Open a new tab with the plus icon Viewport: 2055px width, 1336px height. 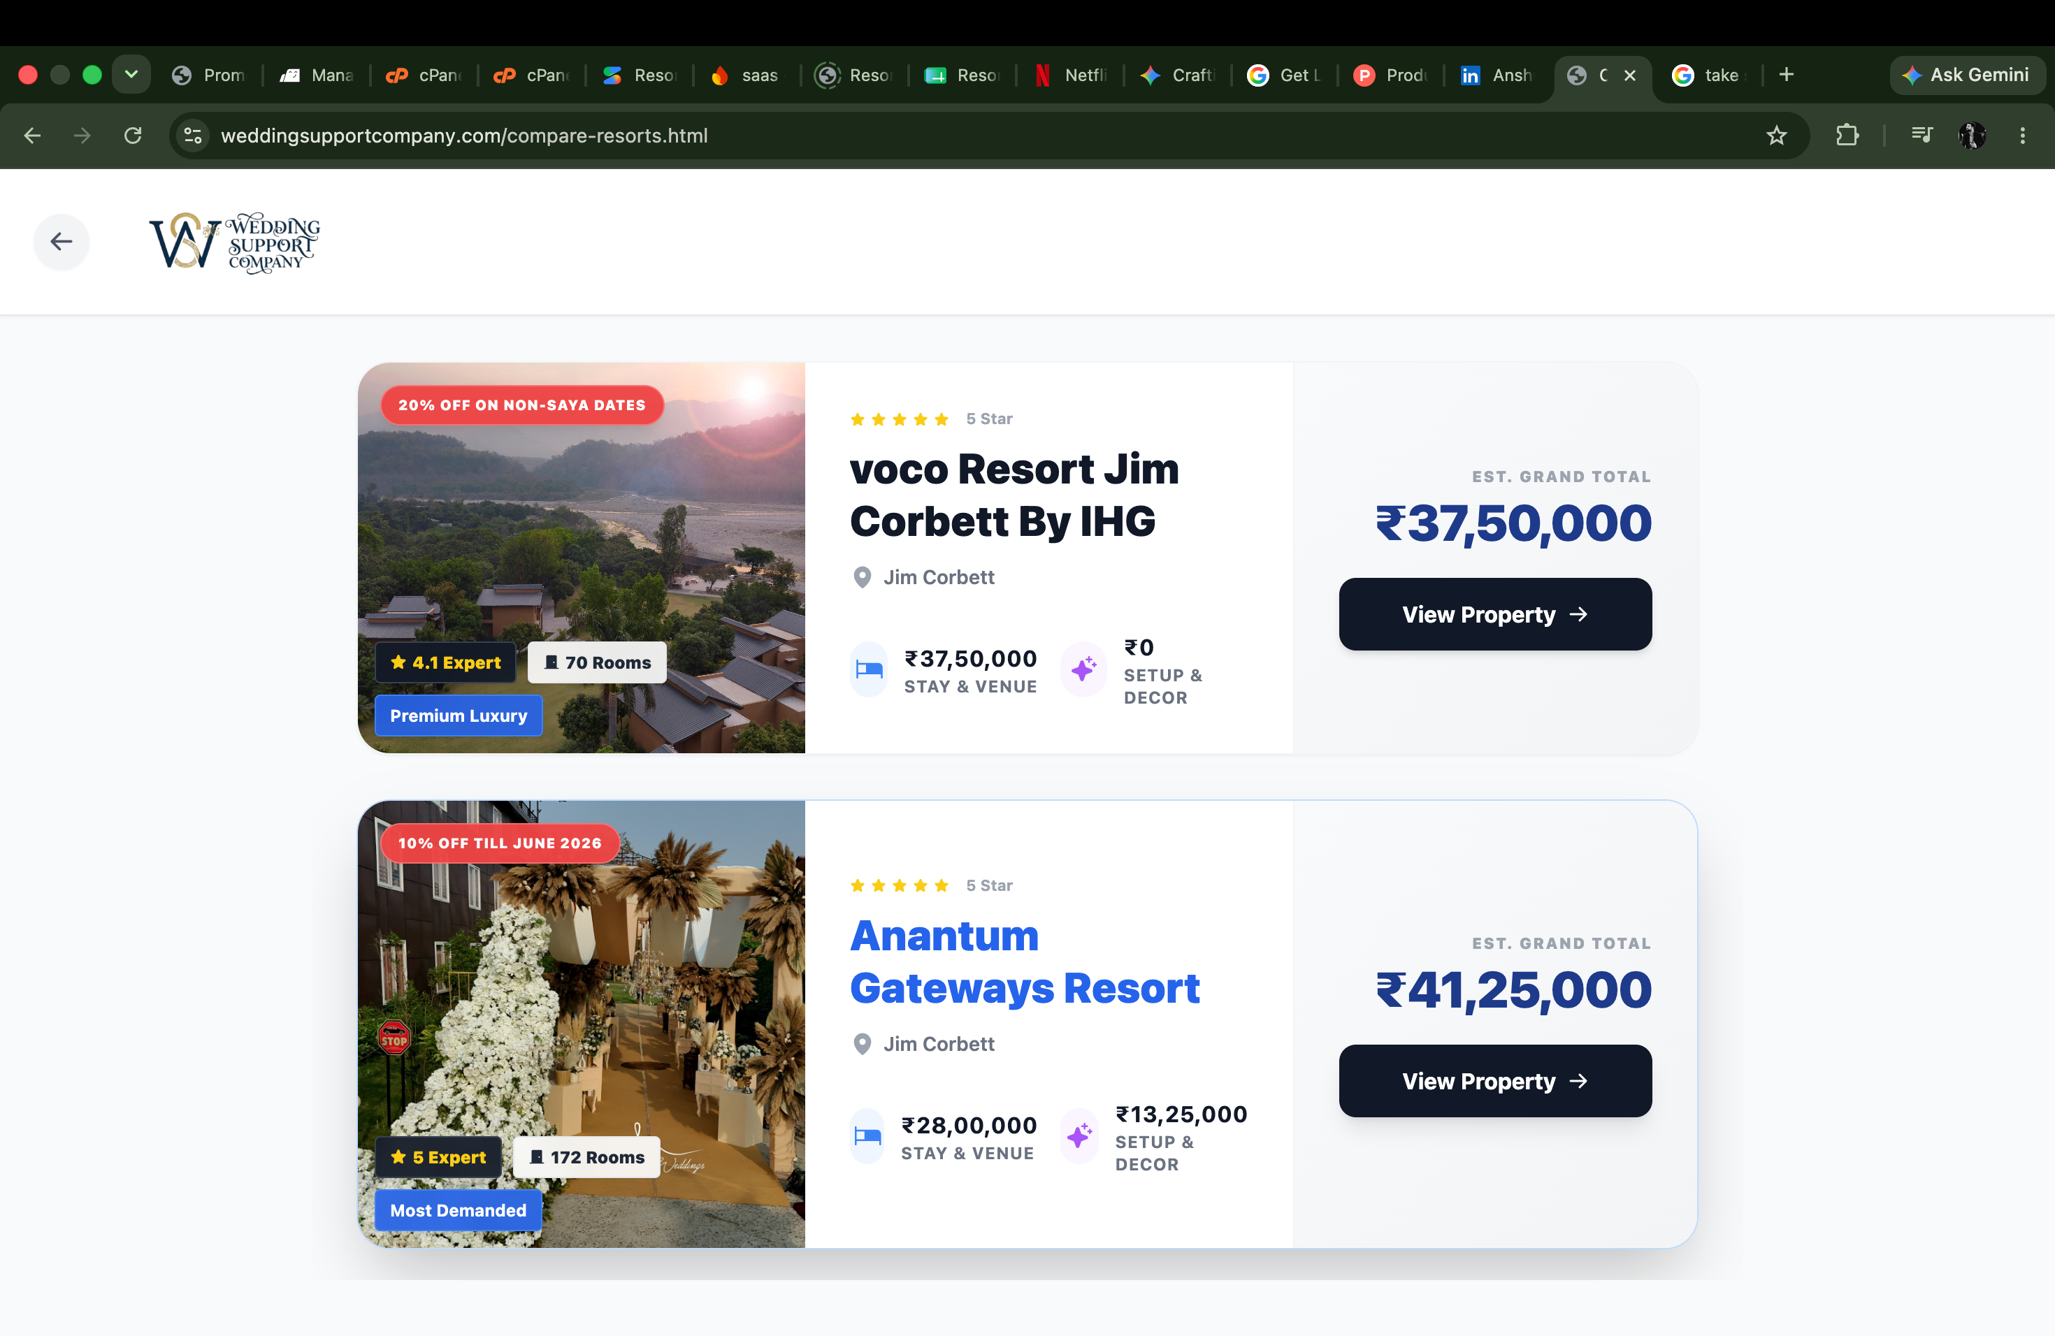pyautogui.click(x=1787, y=75)
